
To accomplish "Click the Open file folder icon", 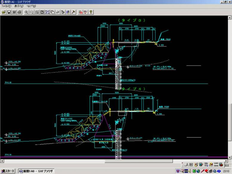I will (4, 12).
